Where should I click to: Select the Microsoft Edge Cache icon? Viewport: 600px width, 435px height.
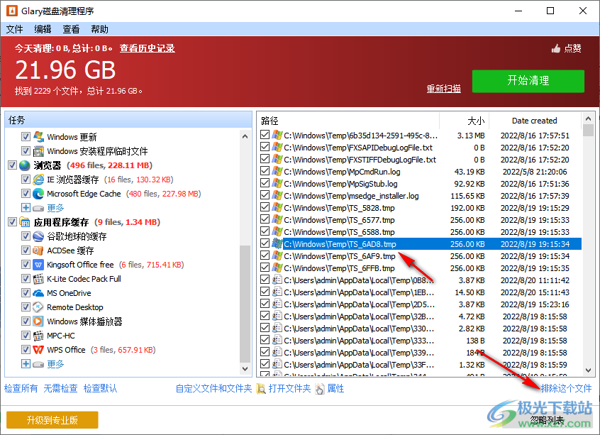[39, 193]
